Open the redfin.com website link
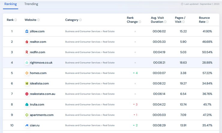This screenshot has height=133, width=222. coord(37,52)
